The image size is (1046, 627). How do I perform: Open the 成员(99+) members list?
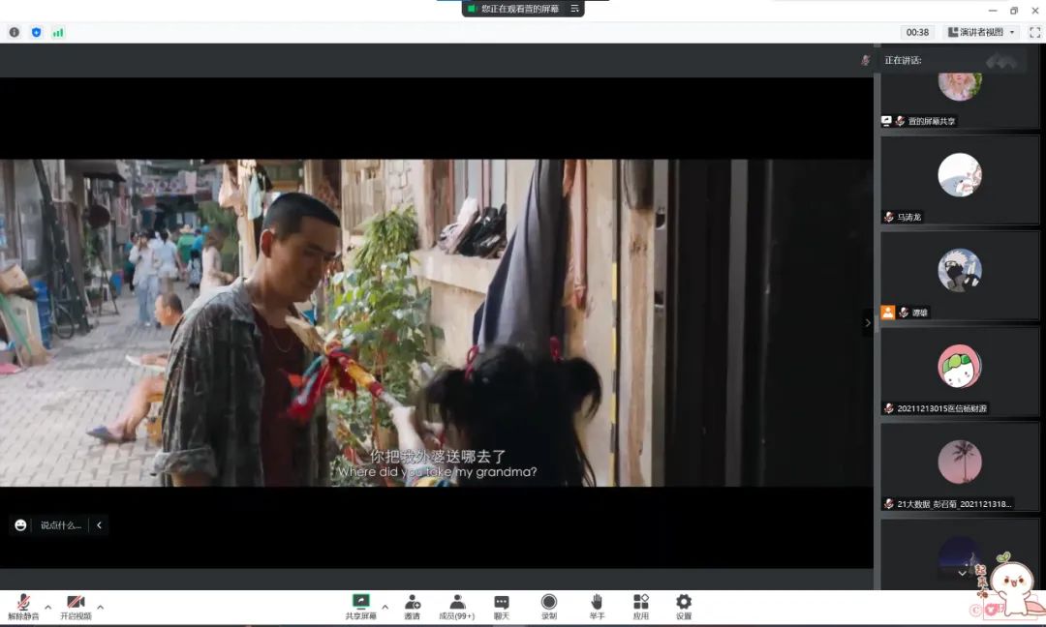coord(457,607)
